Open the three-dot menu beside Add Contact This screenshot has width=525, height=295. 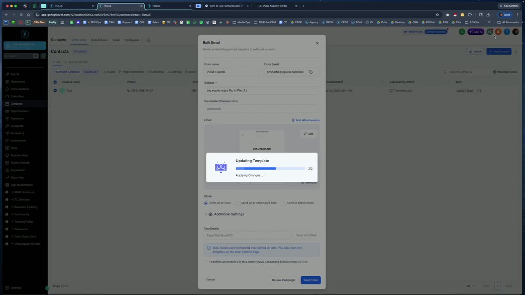(516, 51)
